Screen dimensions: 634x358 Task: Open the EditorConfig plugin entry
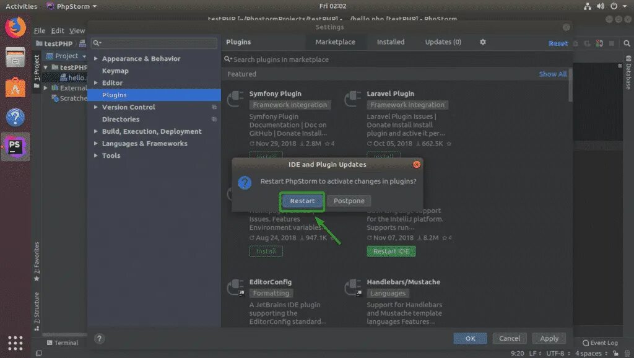click(270, 282)
